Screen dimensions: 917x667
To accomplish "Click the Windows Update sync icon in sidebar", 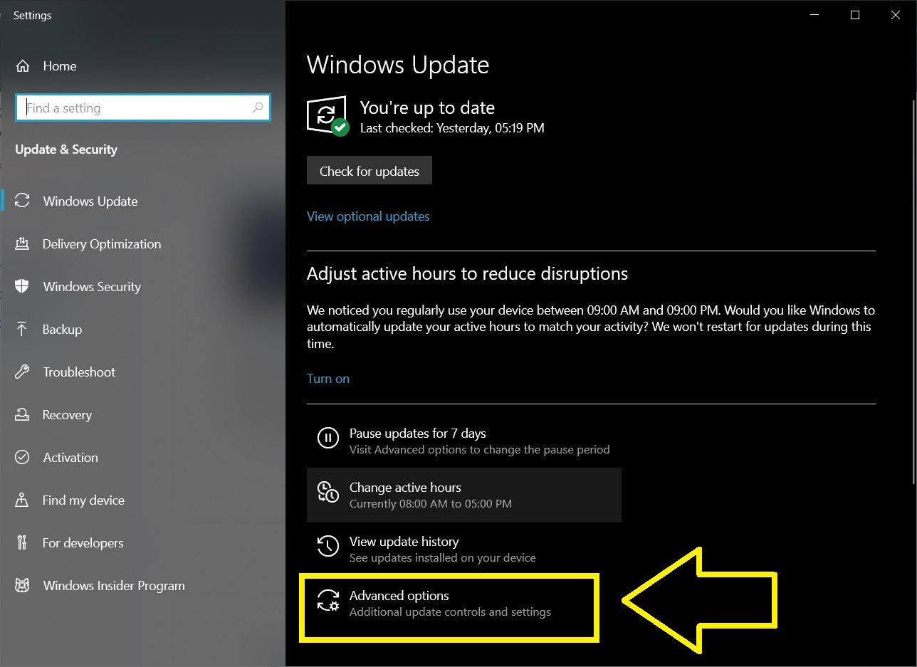I will pyautogui.click(x=22, y=201).
